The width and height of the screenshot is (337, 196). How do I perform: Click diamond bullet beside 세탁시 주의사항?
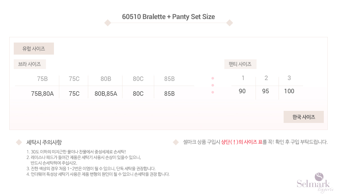[x=19, y=142]
